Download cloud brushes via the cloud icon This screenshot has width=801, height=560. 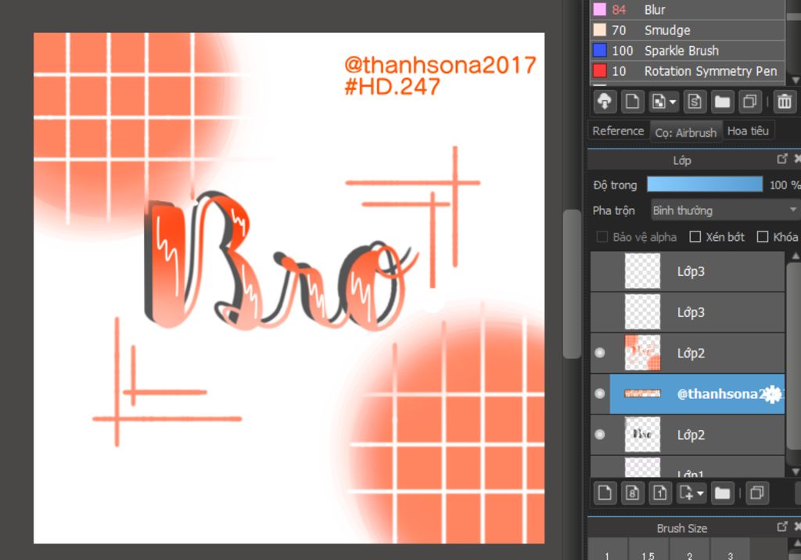[x=605, y=102]
